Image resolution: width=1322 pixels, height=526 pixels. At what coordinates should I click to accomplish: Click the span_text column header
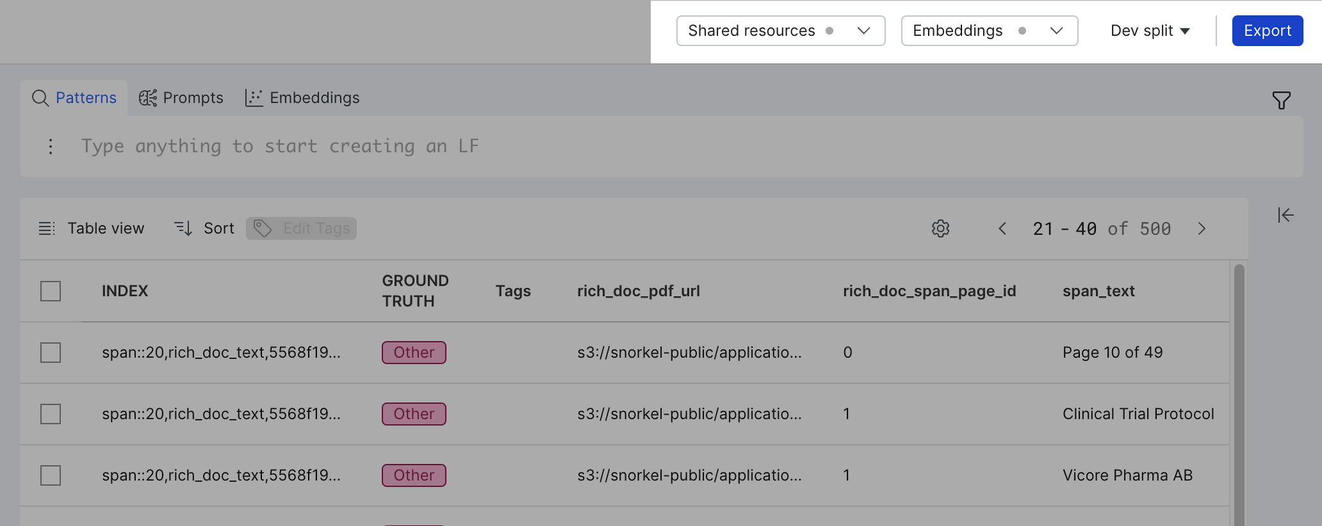(x=1098, y=291)
